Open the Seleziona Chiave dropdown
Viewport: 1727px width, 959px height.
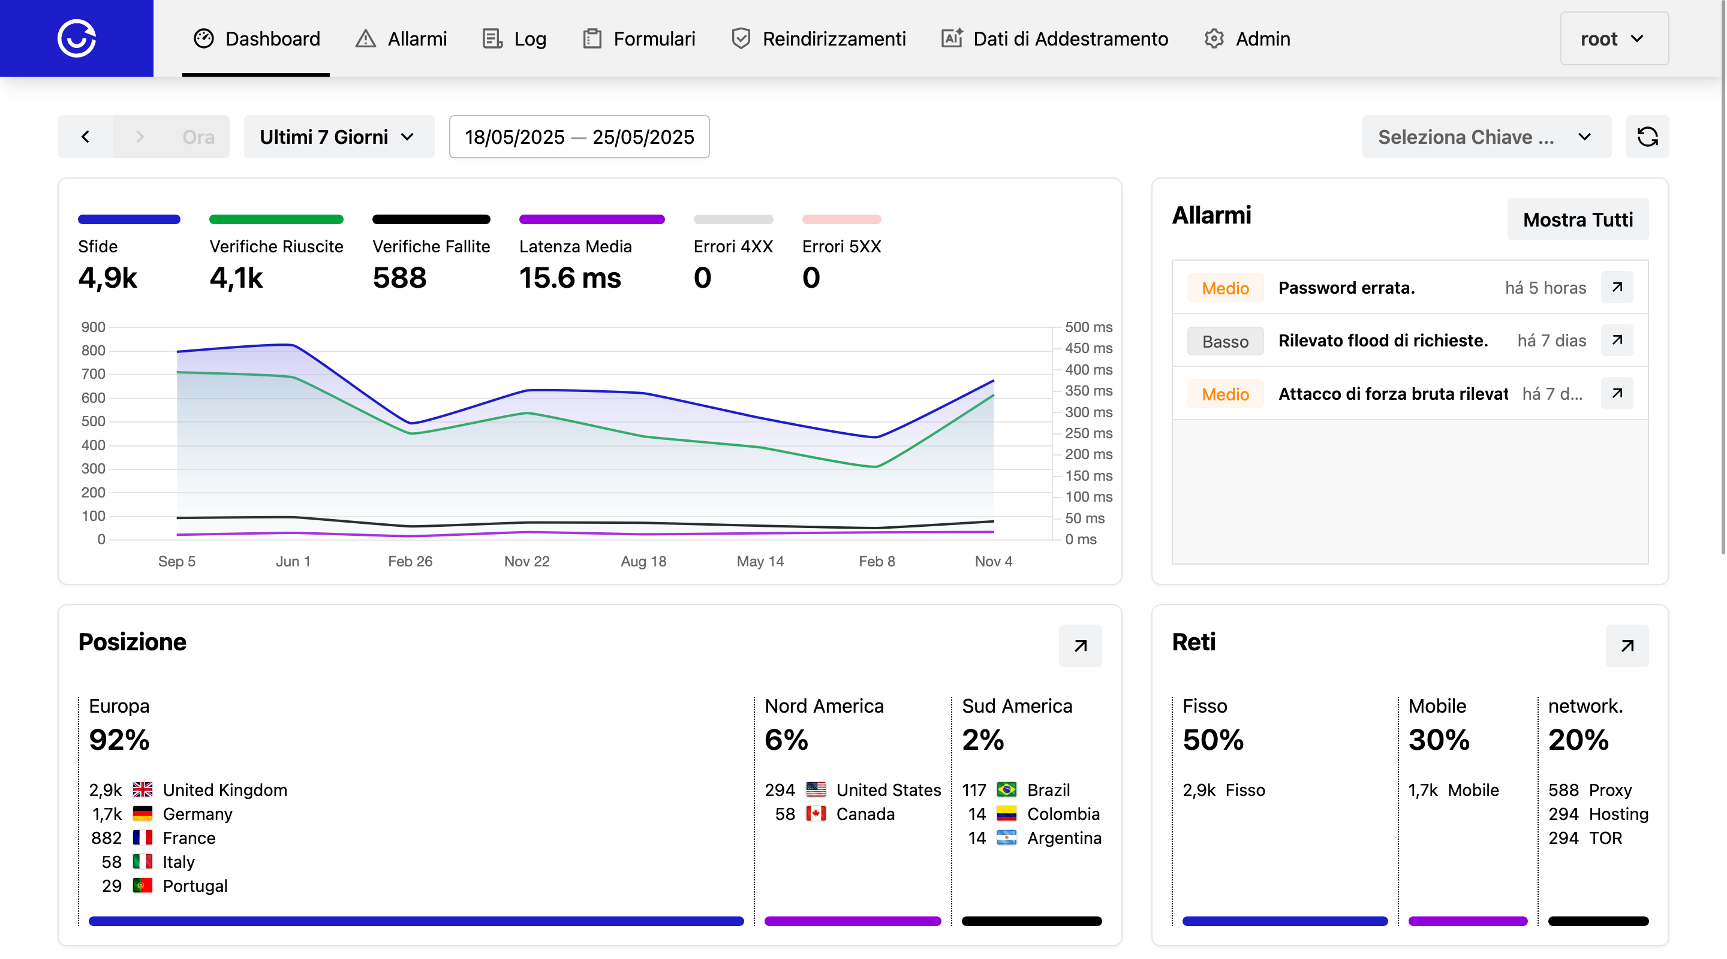1486,137
